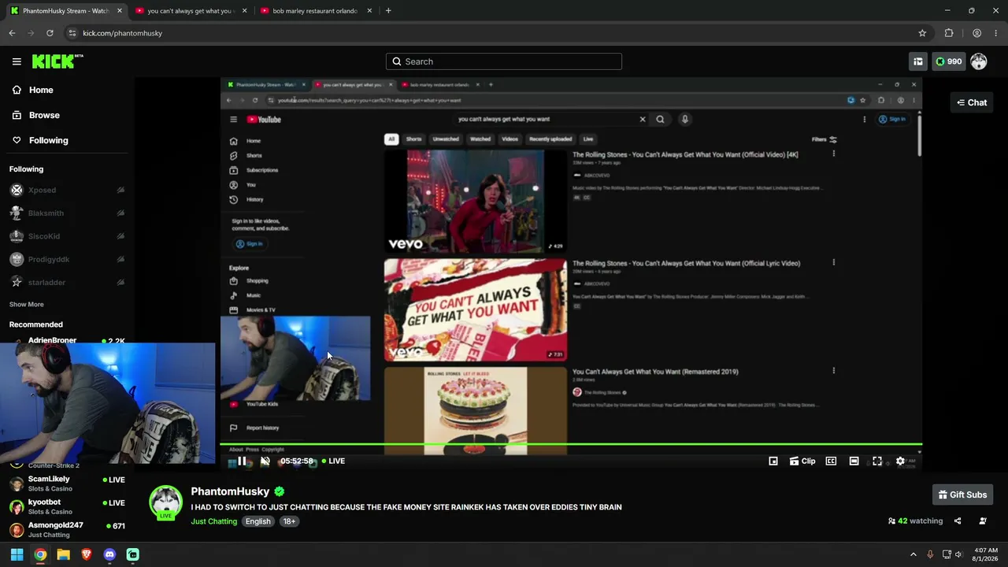Enable mini player mode
1008x567 pixels.
(773, 461)
